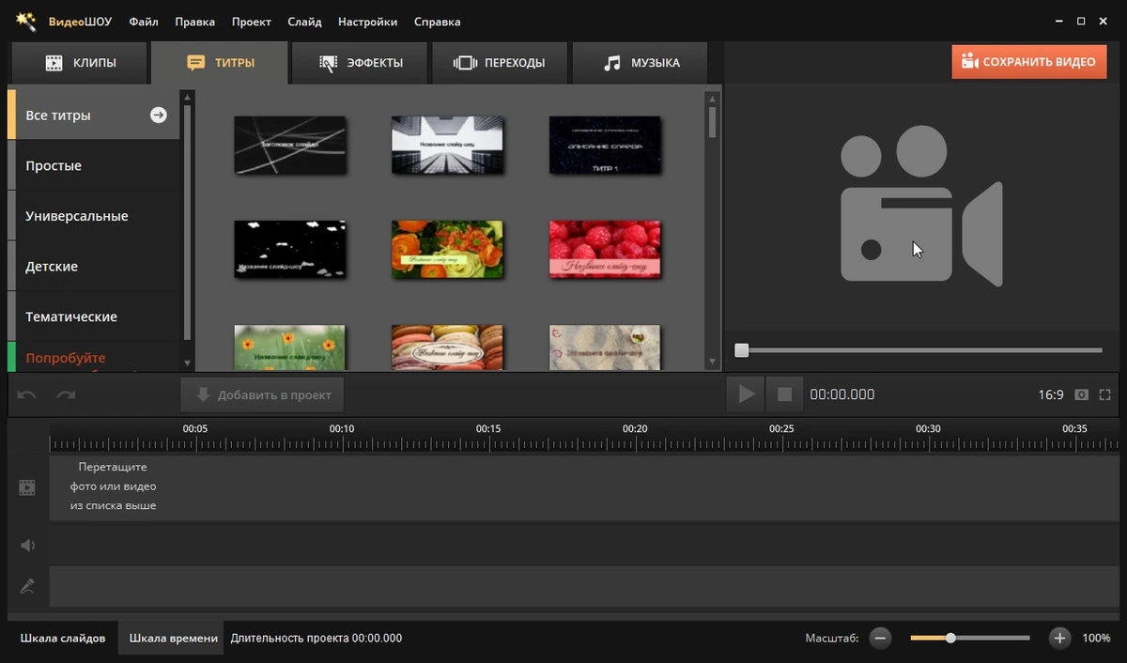
Task: Click the microphone track icon
Action: tap(27, 587)
